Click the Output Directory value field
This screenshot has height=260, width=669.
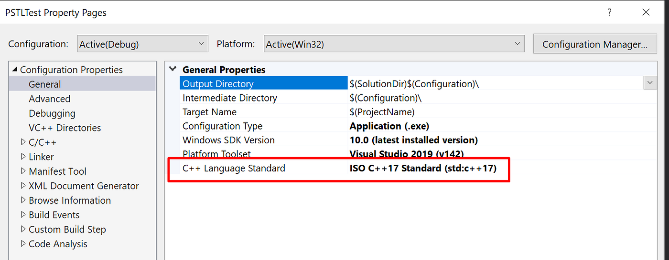tap(496, 83)
